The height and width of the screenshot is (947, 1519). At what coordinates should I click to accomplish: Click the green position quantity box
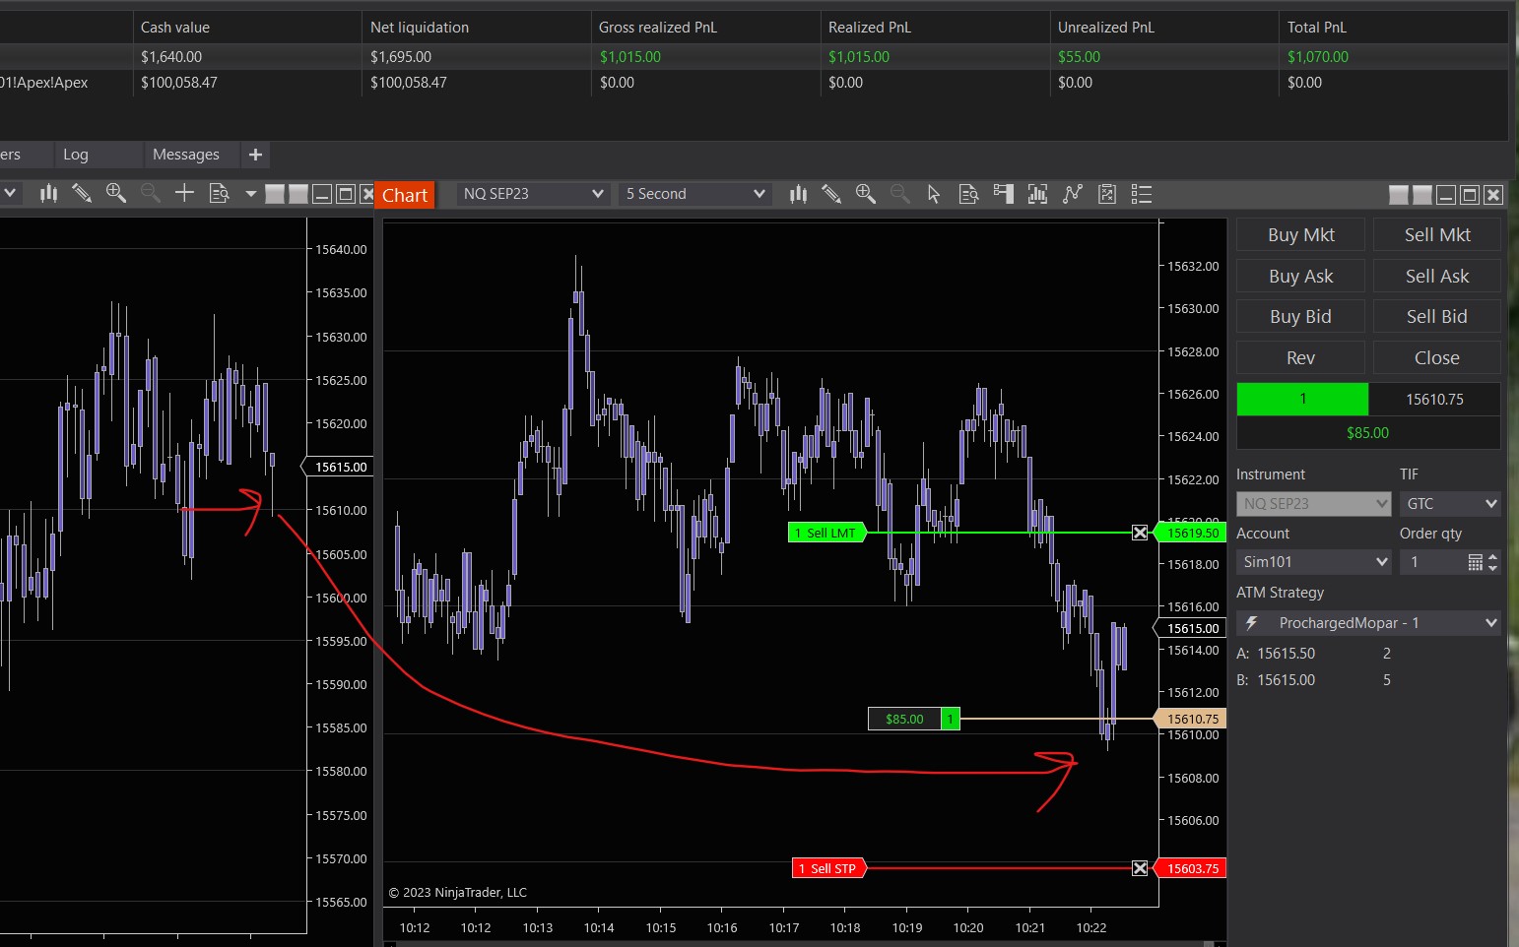(x=1302, y=399)
